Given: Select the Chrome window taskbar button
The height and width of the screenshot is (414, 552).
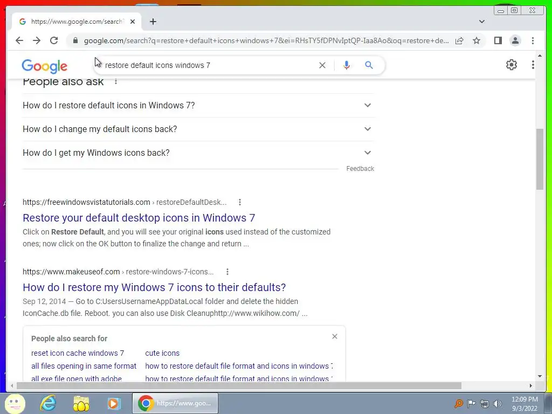Looking at the screenshot, I should (175, 403).
